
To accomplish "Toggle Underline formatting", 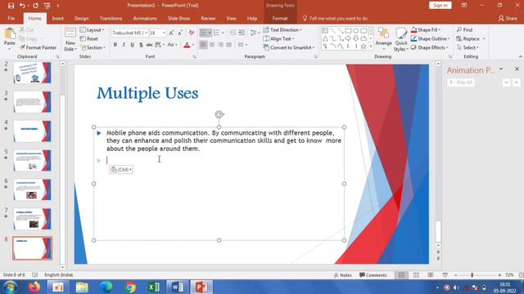I will click(133, 45).
